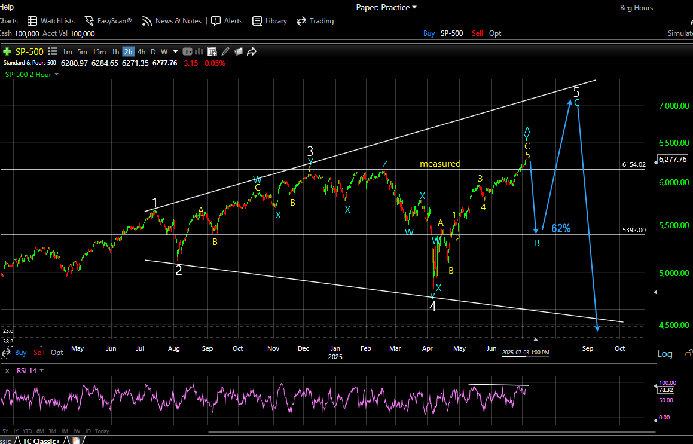Set range to 5Y
693x444 pixels.
[5, 431]
